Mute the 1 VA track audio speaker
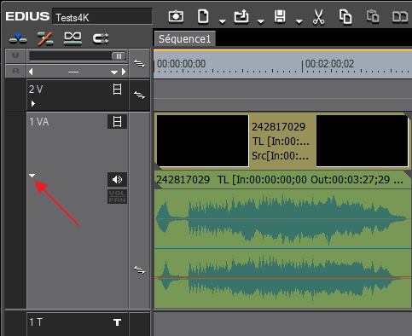 (117, 179)
